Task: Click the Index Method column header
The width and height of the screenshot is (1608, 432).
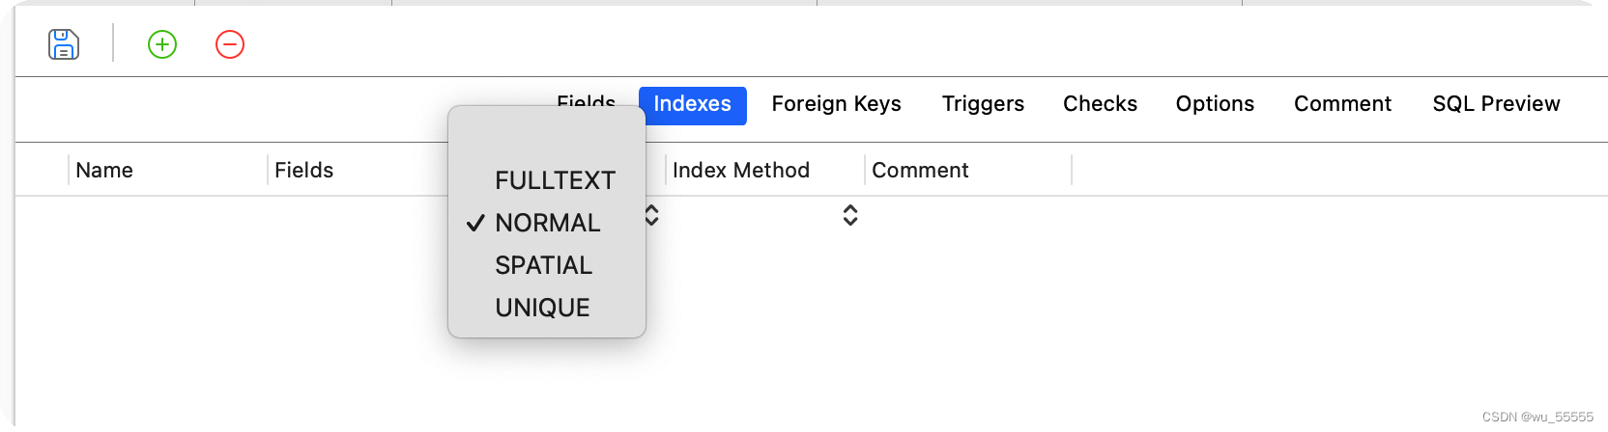Action: pos(740,171)
